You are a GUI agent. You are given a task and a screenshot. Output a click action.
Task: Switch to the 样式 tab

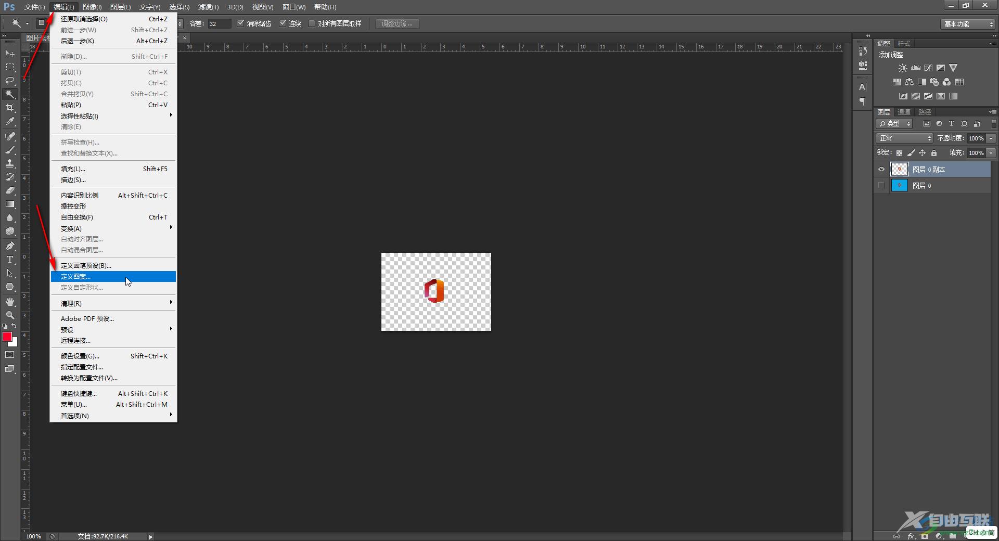click(x=904, y=43)
